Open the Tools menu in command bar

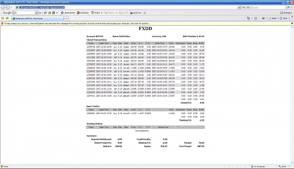point(285,18)
